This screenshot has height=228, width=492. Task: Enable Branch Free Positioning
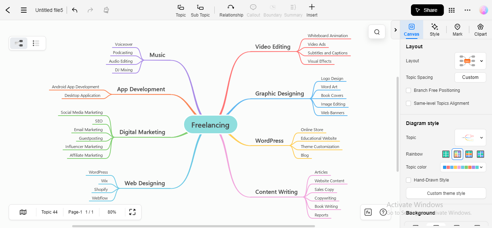[x=408, y=90]
